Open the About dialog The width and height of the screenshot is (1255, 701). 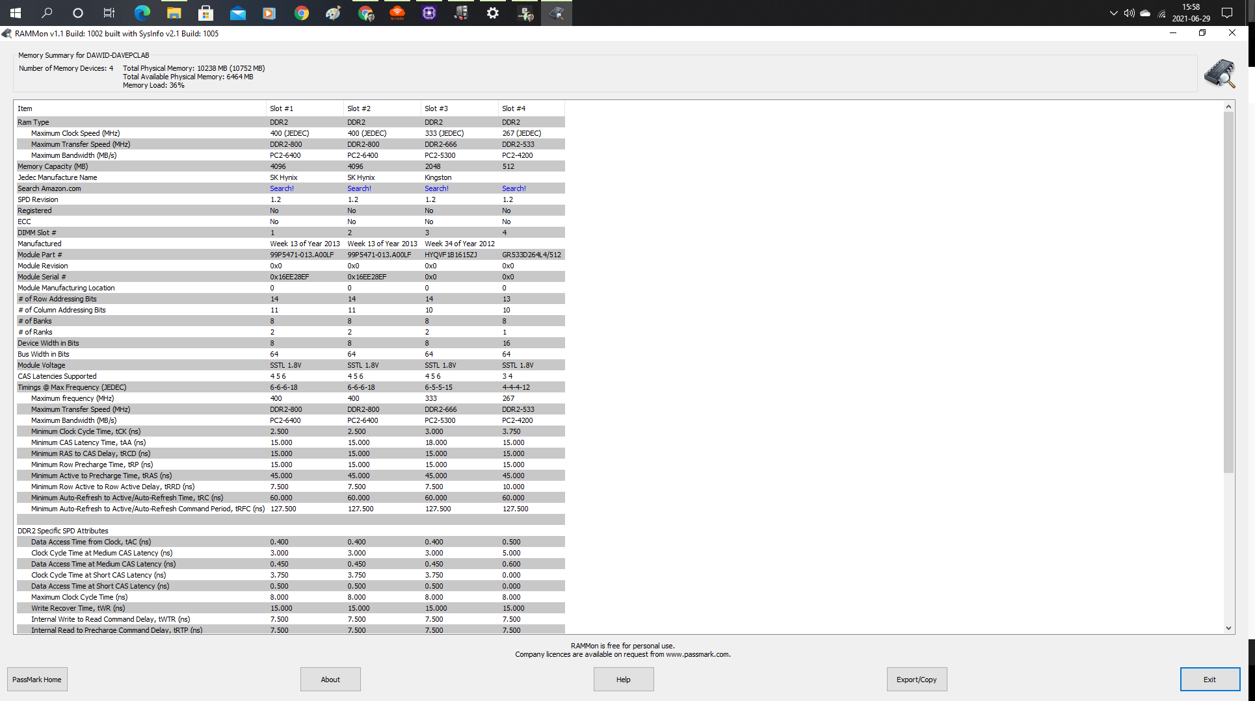pos(330,680)
